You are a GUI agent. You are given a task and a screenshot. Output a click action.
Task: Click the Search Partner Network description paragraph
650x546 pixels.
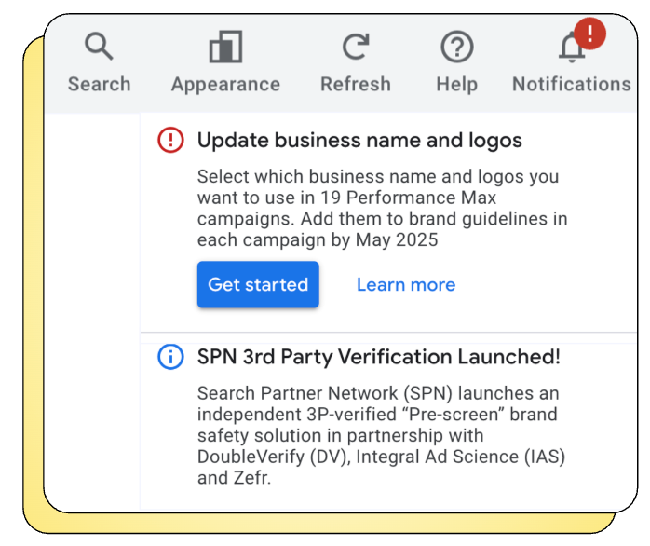coord(382,434)
